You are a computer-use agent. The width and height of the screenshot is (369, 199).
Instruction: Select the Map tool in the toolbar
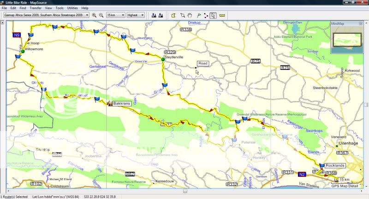[173, 16]
